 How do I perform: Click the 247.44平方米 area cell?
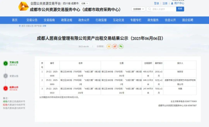click(x=148, y=91)
